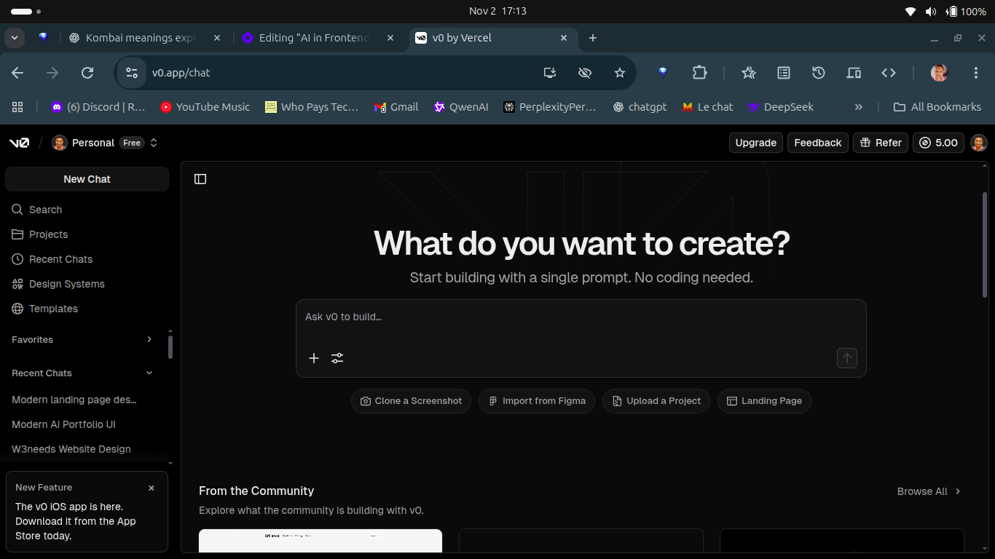Open user avatar menu in v0 header

[x=979, y=143]
